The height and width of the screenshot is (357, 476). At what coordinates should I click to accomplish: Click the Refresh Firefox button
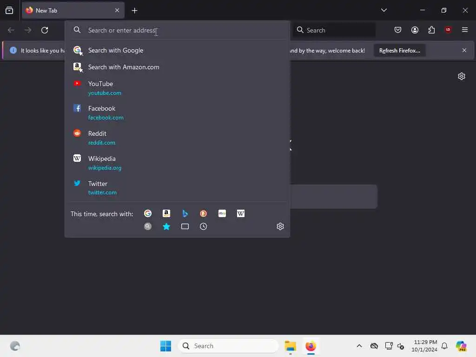click(x=399, y=51)
